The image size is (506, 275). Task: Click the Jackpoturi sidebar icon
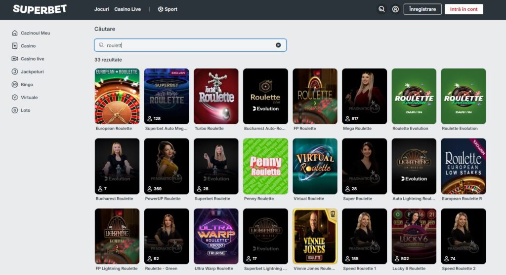click(x=15, y=71)
